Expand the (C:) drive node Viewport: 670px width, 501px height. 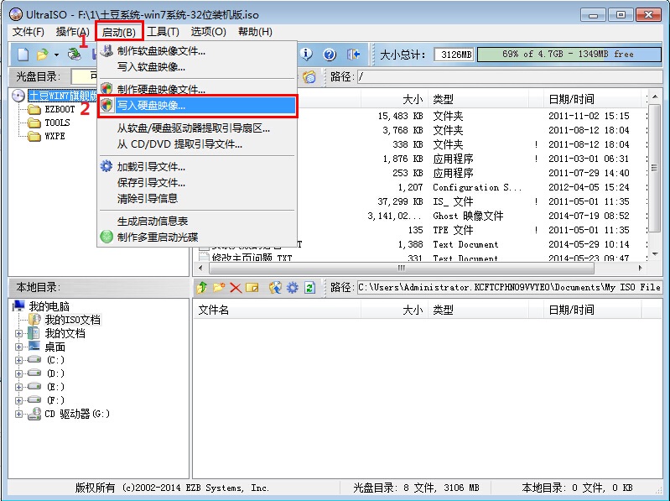pos(18,360)
